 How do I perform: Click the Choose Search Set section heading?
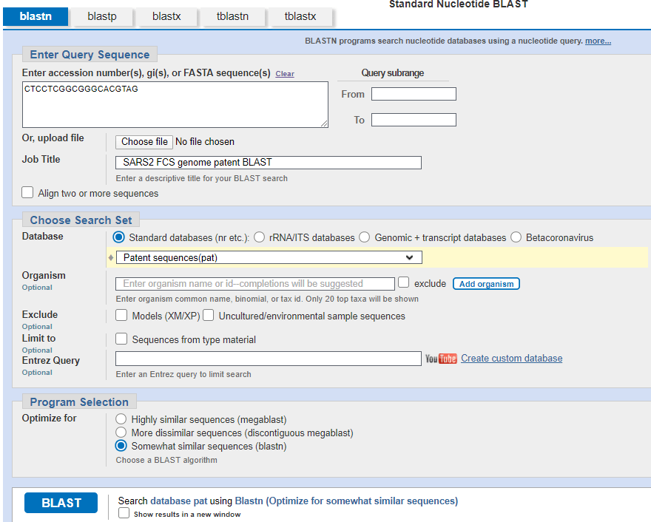click(81, 220)
